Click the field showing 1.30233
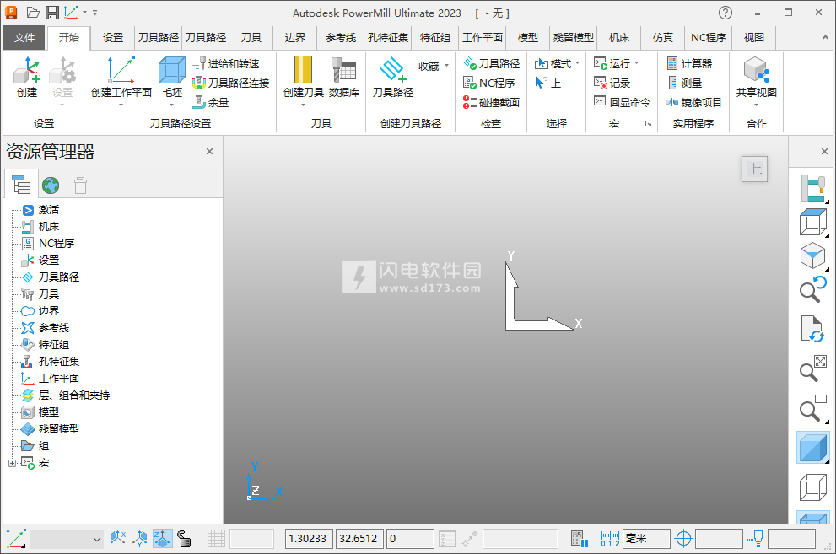This screenshot has width=836, height=554. [310, 539]
